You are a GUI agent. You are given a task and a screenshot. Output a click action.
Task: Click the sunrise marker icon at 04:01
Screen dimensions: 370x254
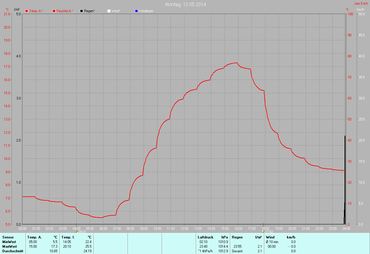click(76, 231)
